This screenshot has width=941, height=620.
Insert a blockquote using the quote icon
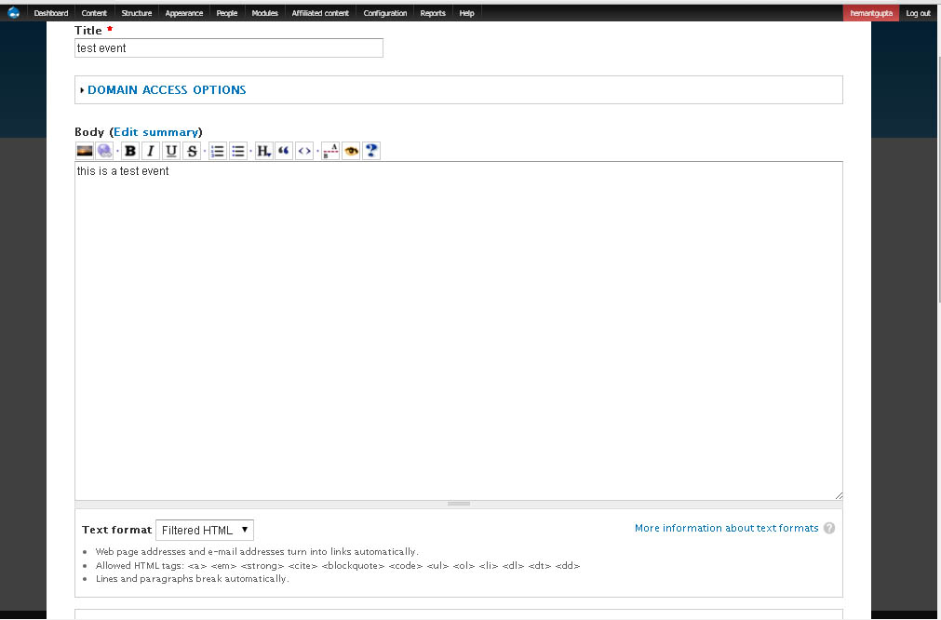(x=284, y=151)
